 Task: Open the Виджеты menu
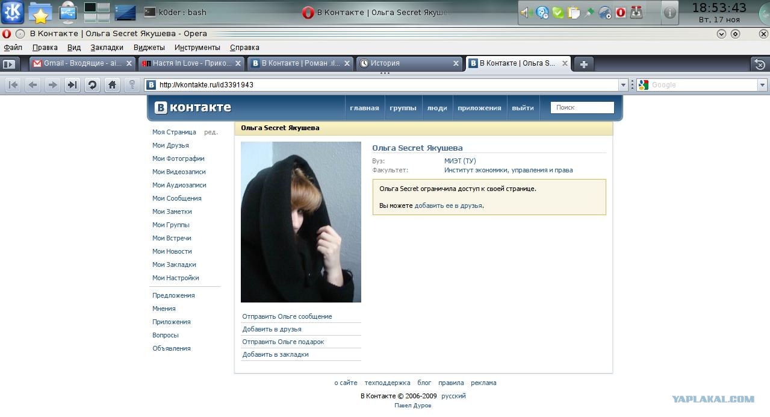[x=149, y=48]
